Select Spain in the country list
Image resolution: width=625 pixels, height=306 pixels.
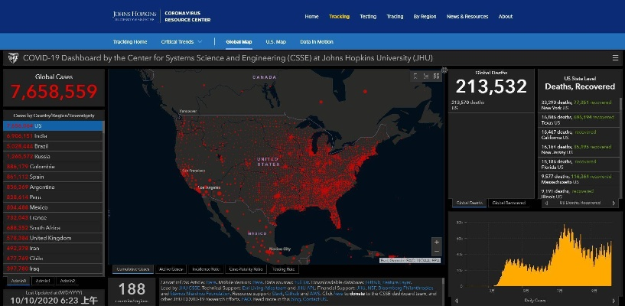click(53, 177)
